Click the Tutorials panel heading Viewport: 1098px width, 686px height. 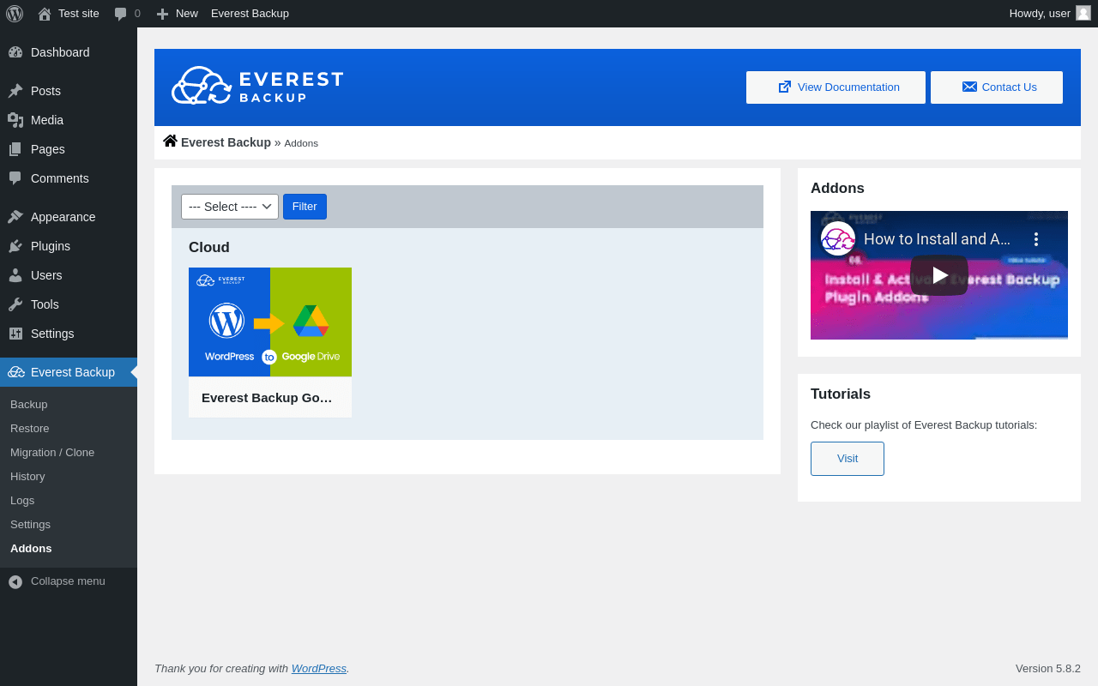pos(841,394)
